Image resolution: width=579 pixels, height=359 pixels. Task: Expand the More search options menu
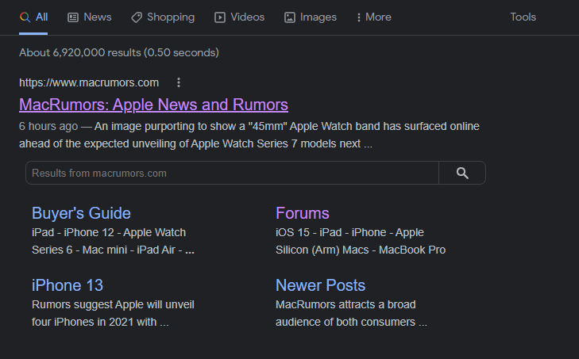[374, 17]
